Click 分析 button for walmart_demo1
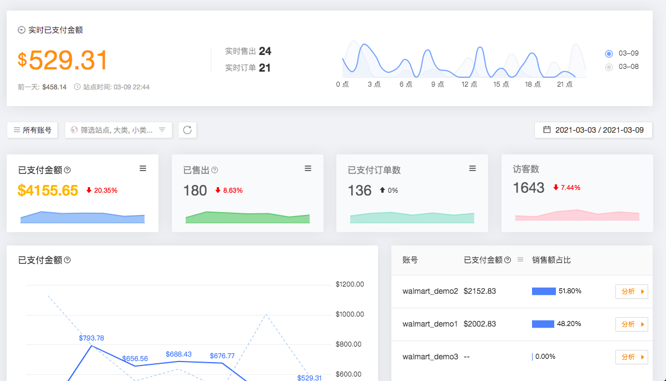The image size is (666, 381). [x=632, y=324]
